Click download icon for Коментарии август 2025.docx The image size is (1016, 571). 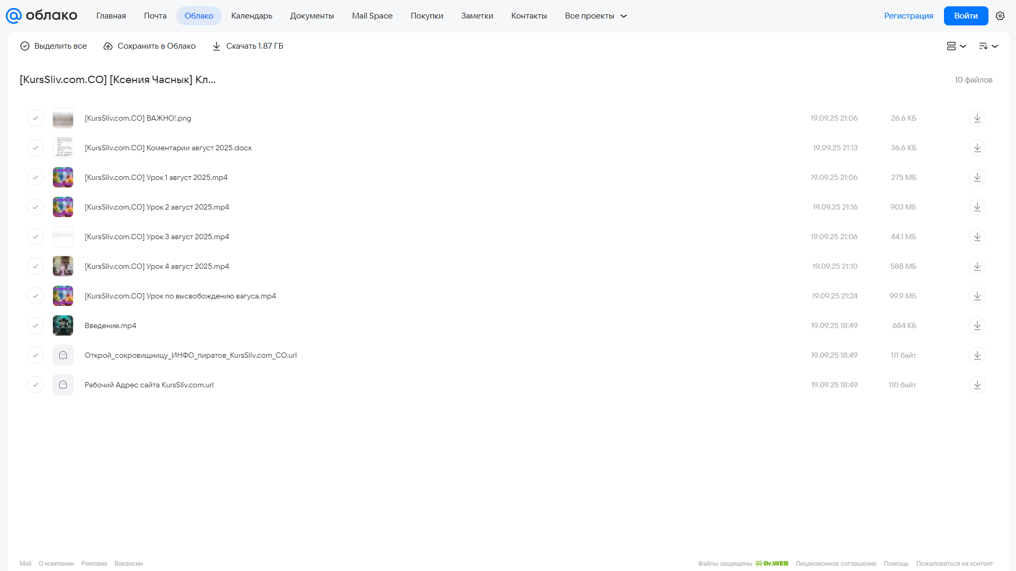[977, 148]
